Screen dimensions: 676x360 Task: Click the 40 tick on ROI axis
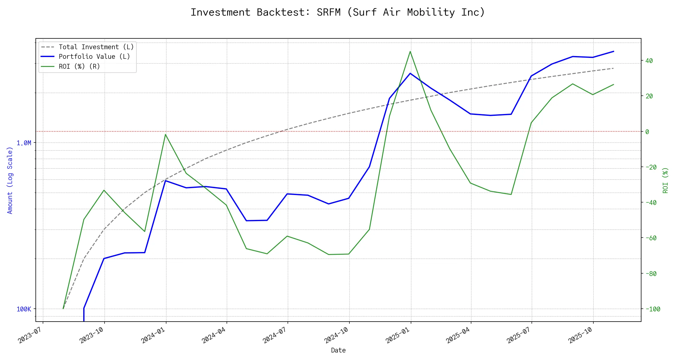[649, 61]
